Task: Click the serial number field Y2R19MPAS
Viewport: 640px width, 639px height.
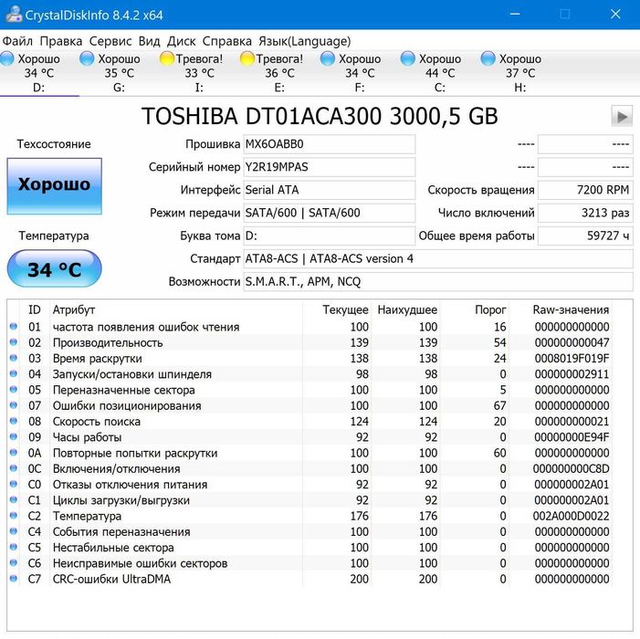Action: point(329,167)
